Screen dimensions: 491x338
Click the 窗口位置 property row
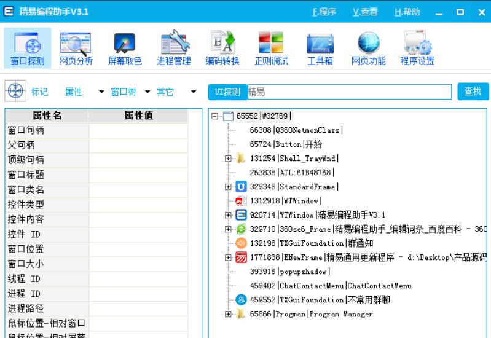(x=96, y=249)
